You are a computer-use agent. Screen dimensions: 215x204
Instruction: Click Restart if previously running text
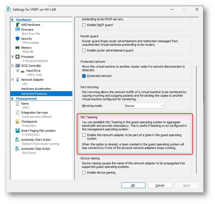click(41, 144)
